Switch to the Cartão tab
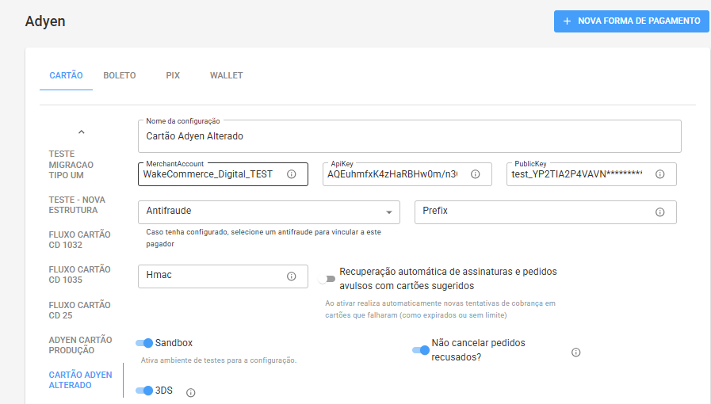The width and height of the screenshot is (711, 404). pos(67,75)
